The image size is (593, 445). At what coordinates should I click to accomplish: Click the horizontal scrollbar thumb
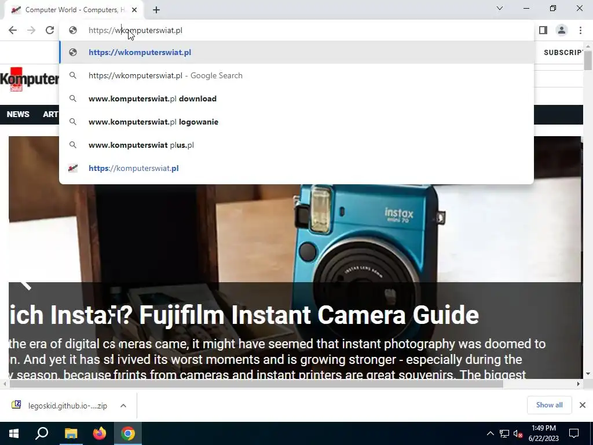click(x=256, y=384)
